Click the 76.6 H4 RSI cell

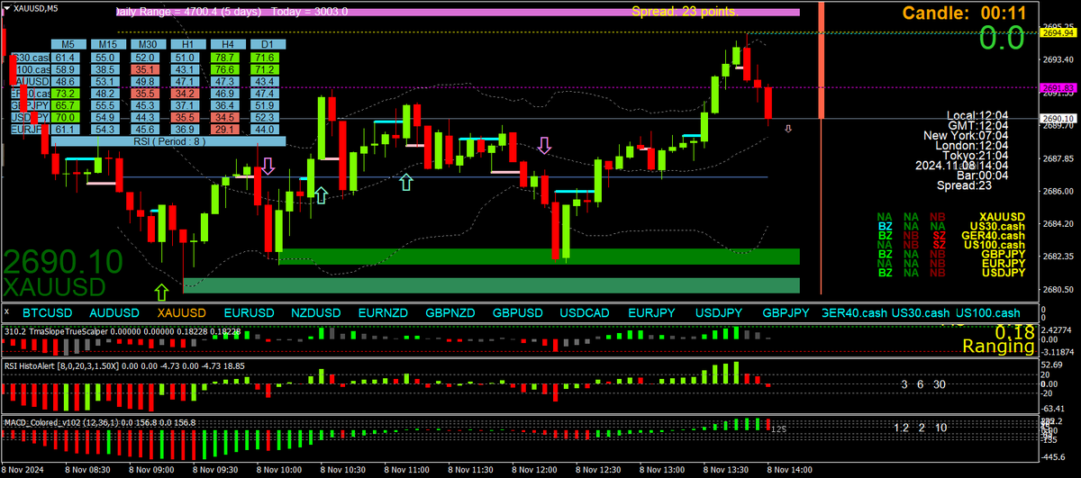tap(226, 69)
